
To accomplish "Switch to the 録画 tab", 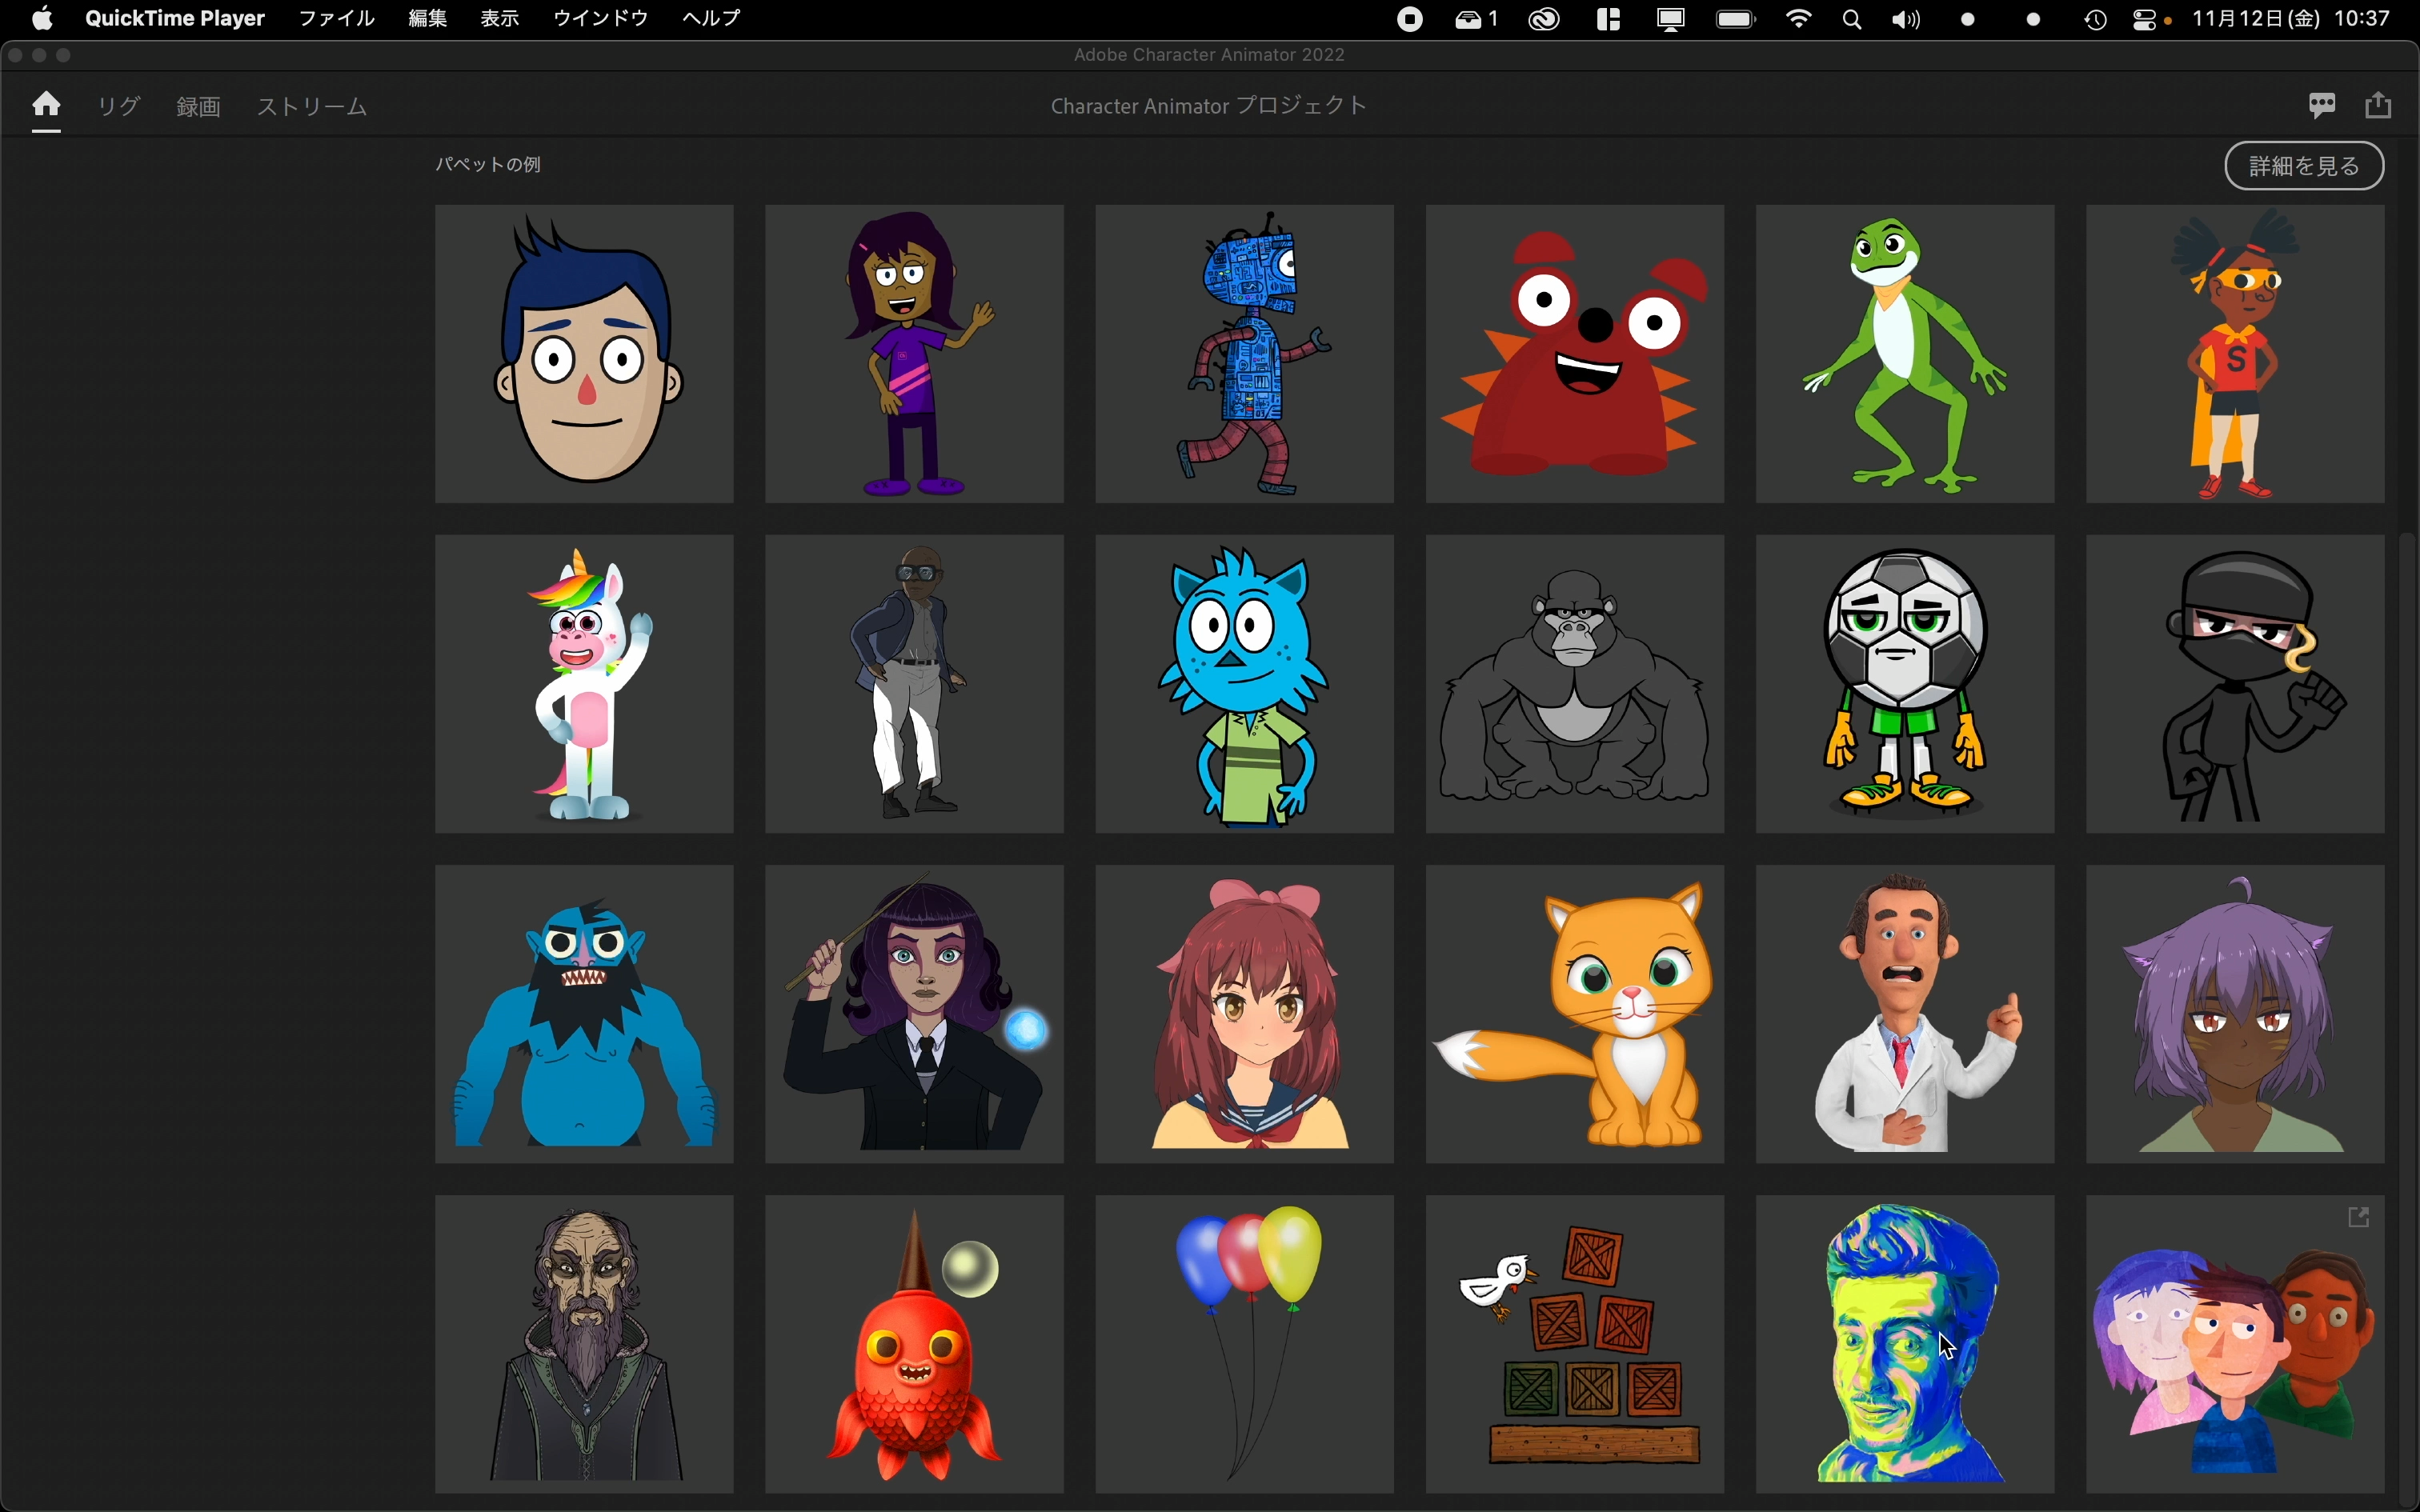I will pyautogui.click(x=198, y=106).
